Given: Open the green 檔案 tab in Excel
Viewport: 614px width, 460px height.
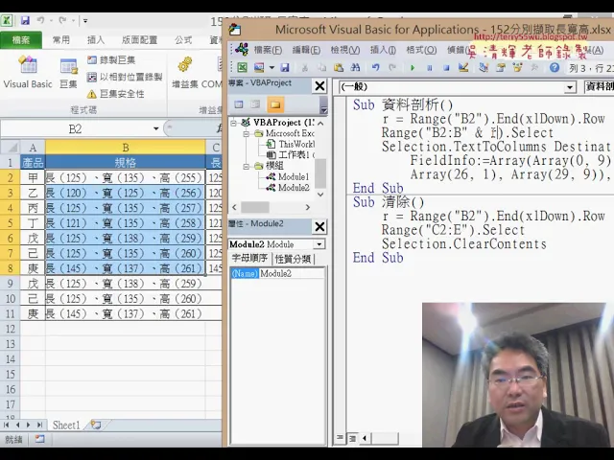Looking at the screenshot, I should [21, 40].
